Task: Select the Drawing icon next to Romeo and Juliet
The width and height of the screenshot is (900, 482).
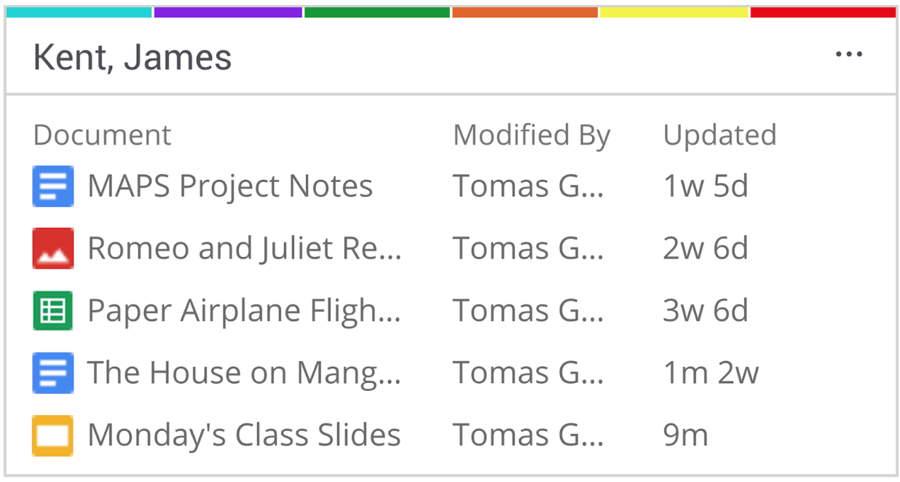Action: (x=52, y=248)
